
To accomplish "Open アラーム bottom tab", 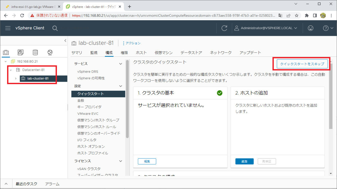I will pos(52,184).
